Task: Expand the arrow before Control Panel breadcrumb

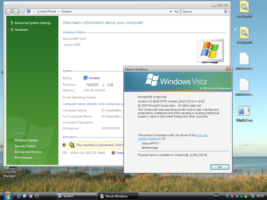Action: (x=34, y=11)
